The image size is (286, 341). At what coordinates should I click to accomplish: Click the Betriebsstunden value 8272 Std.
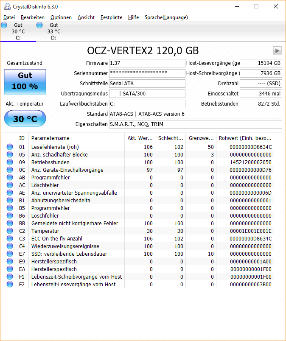(261, 104)
